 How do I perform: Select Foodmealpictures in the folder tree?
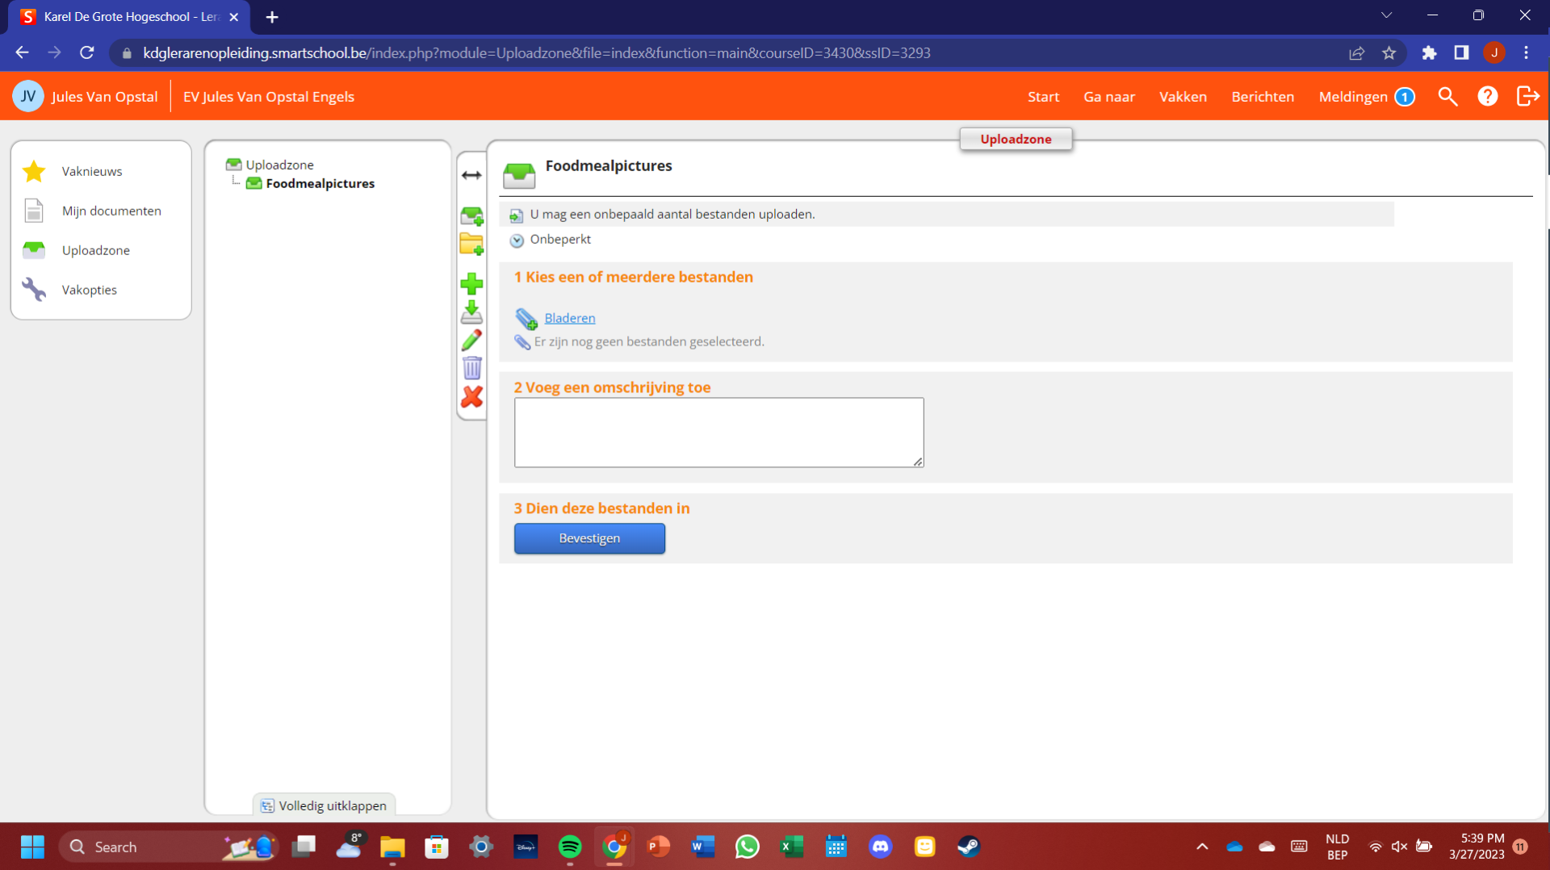(320, 183)
